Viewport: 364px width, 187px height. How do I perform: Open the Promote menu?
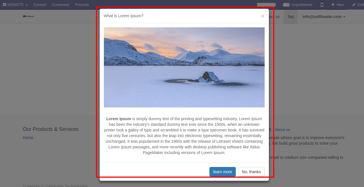pos(82,5)
